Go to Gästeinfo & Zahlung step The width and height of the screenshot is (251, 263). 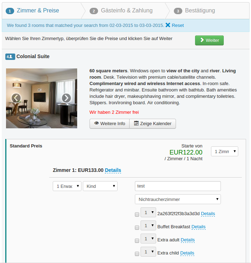pyautogui.click(x=127, y=11)
